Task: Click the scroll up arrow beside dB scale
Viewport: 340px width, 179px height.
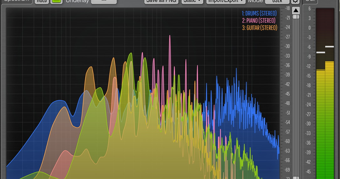Action: [x=296, y=10]
